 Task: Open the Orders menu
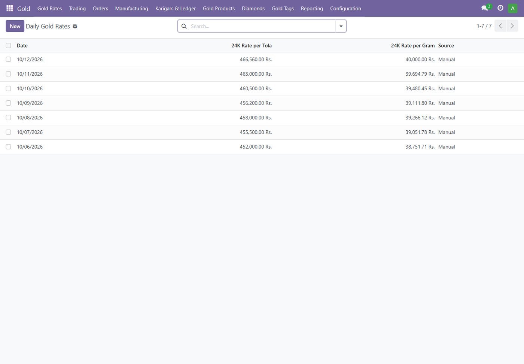pyautogui.click(x=100, y=8)
